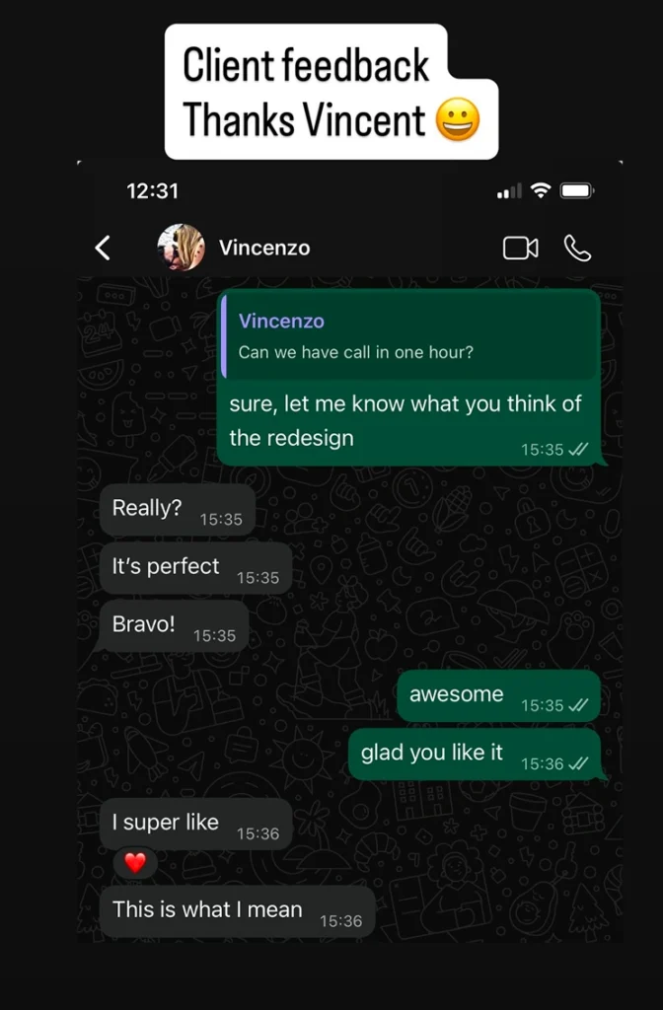
Task: Select the 'glad you like it' message
Action: click(x=477, y=754)
